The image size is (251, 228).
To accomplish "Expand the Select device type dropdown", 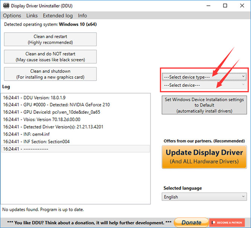I will coord(204,77).
